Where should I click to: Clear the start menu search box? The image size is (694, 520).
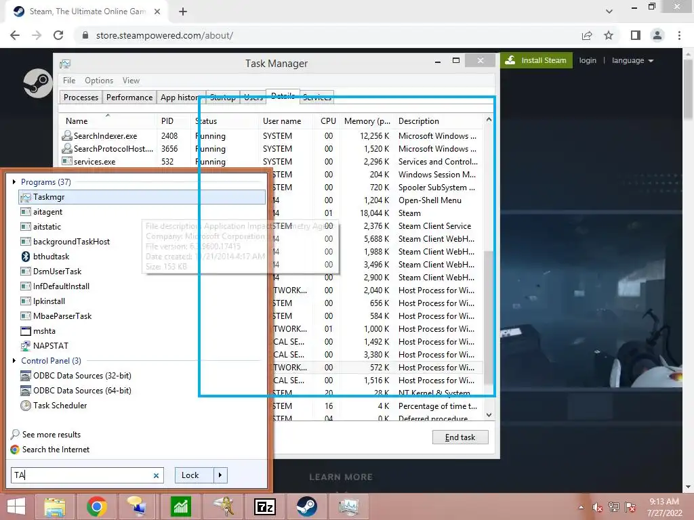(157, 476)
